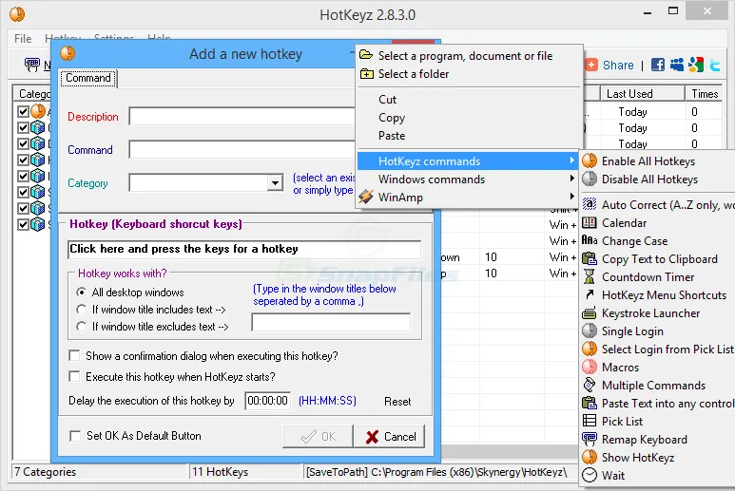Click the Calendar command icon
This screenshot has width=735, height=491.
(x=590, y=223)
